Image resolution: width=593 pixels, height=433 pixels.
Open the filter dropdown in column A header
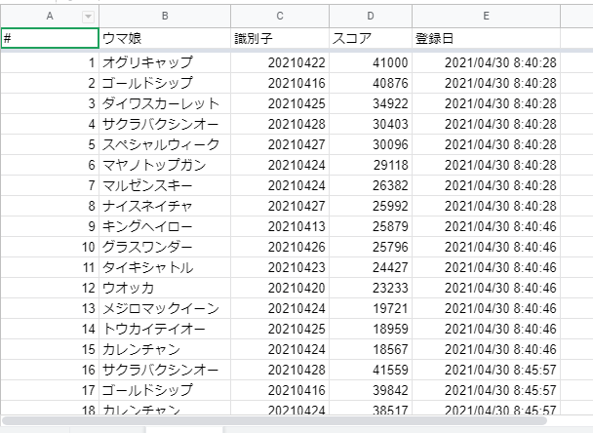pos(88,17)
